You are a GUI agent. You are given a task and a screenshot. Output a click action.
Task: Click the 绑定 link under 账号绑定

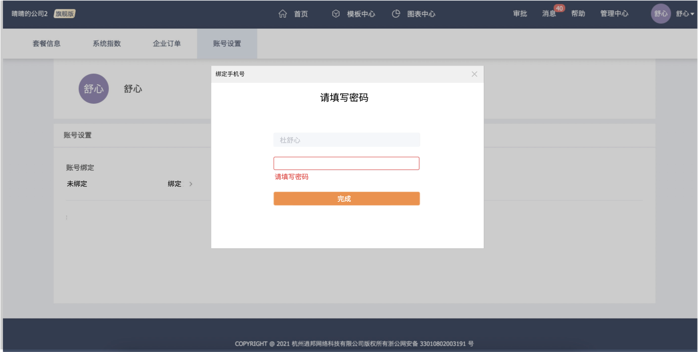(175, 184)
